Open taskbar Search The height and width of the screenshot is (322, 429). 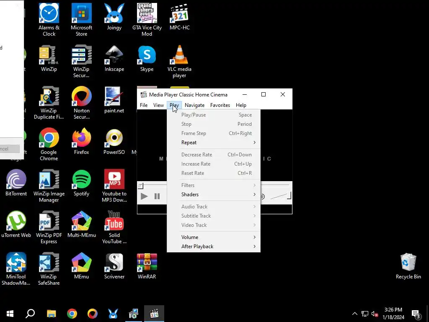pos(30,314)
